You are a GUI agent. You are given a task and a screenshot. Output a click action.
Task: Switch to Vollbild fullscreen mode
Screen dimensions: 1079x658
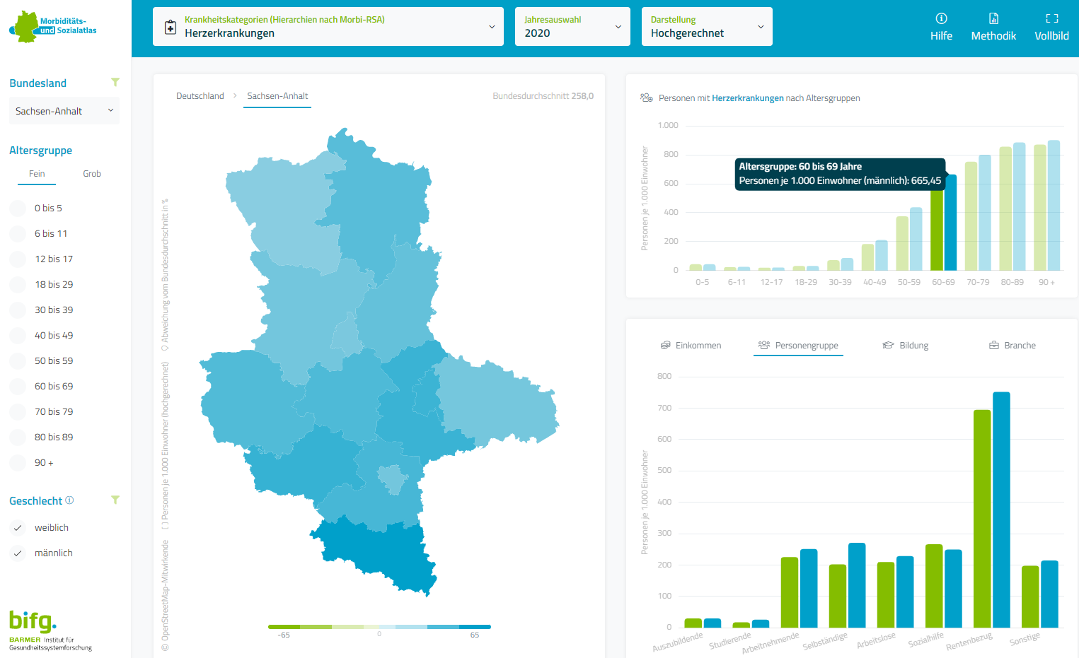(1051, 19)
